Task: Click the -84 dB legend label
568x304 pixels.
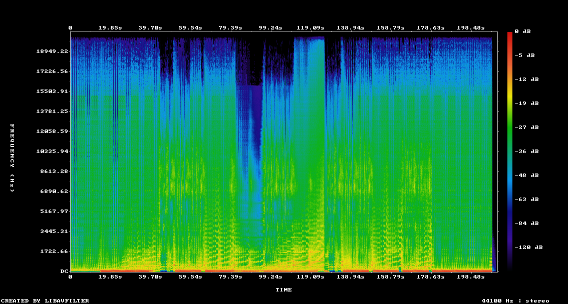Action: (528, 223)
